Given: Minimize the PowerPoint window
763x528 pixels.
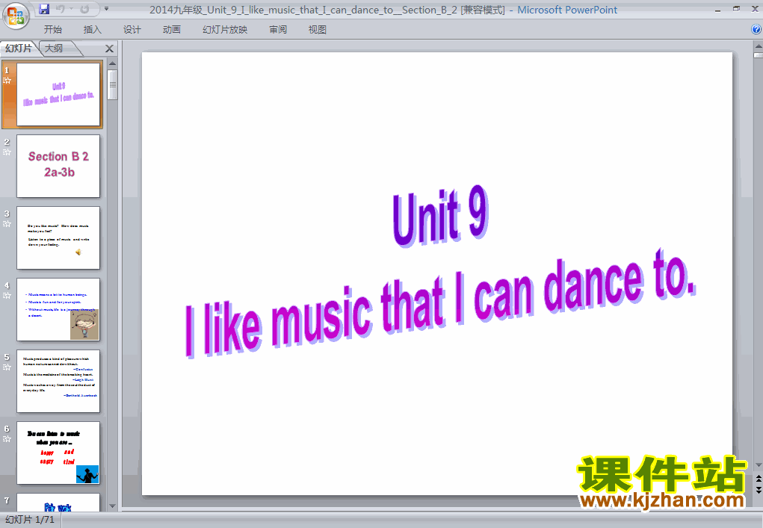Looking at the screenshot, I should pos(717,10).
